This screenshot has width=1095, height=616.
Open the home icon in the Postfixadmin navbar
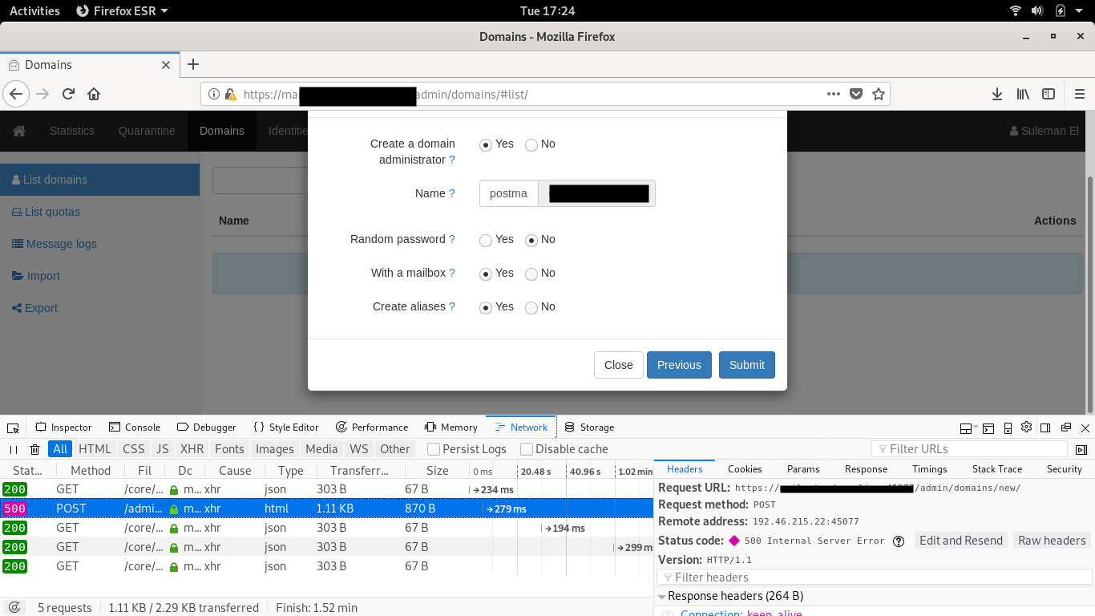[18, 131]
